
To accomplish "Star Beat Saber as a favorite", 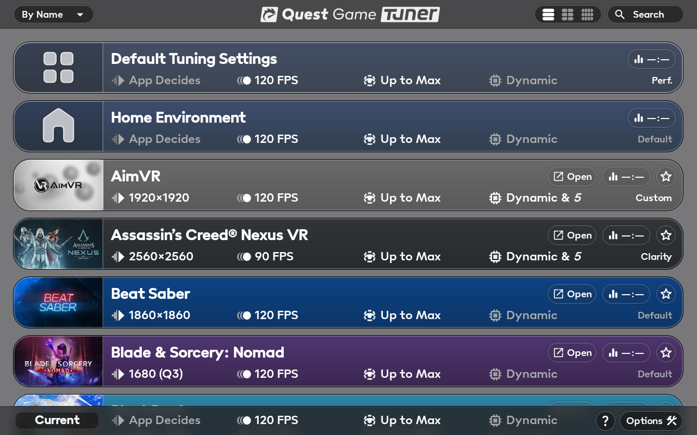I will click(666, 294).
